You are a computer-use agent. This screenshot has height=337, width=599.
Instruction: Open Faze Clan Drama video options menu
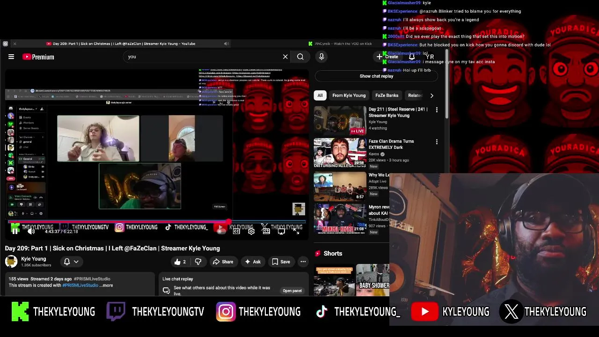tap(437, 142)
